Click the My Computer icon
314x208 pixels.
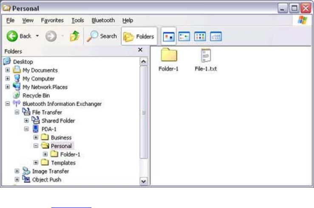17,78
